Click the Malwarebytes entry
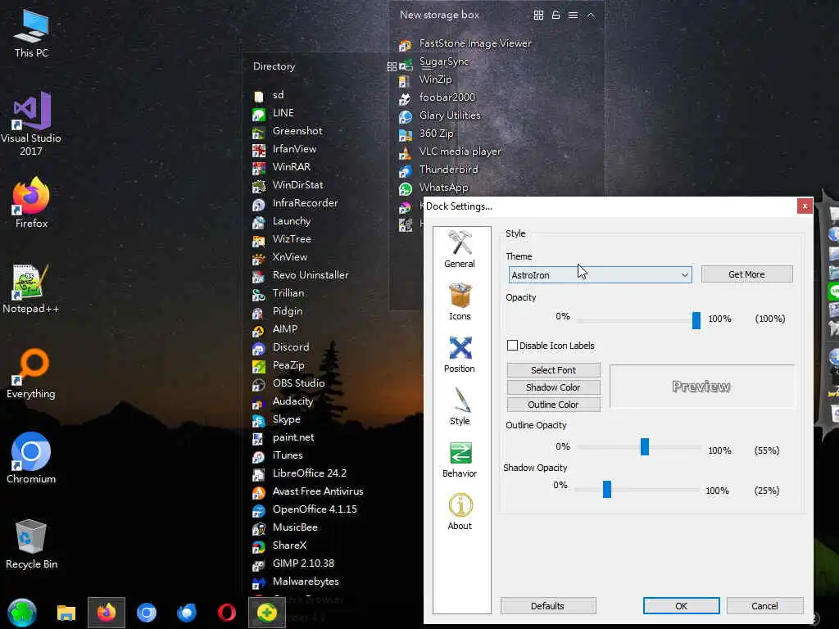This screenshot has width=839, height=629. click(x=296, y=581)
